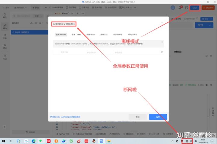Open the 全部 filter dropdown beside search
Image resolution: width=217 pixels, height=144 pixels.
pyautogui.click(x=38, y=16)
